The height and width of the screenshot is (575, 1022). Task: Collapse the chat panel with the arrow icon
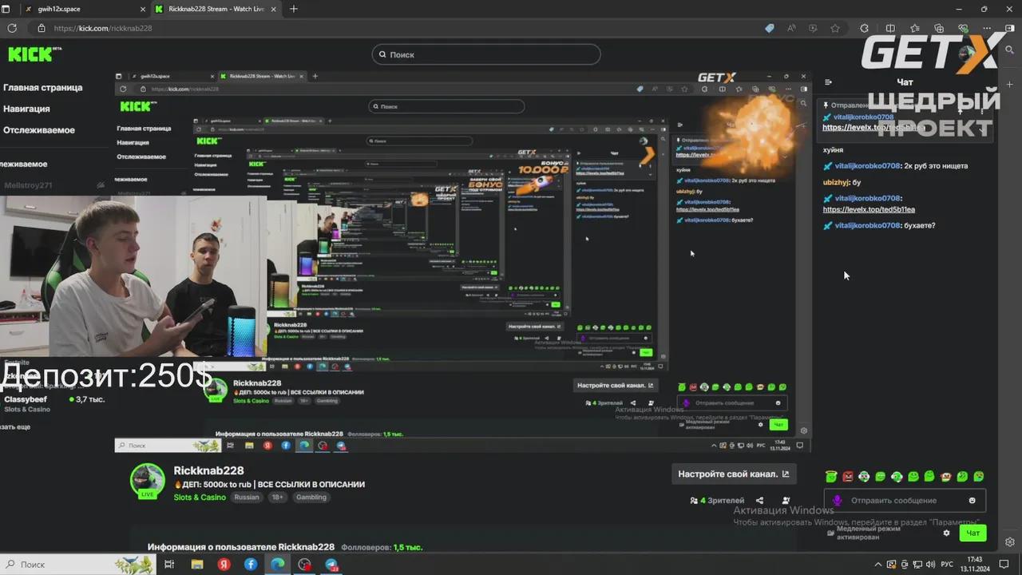coord(828,82)
